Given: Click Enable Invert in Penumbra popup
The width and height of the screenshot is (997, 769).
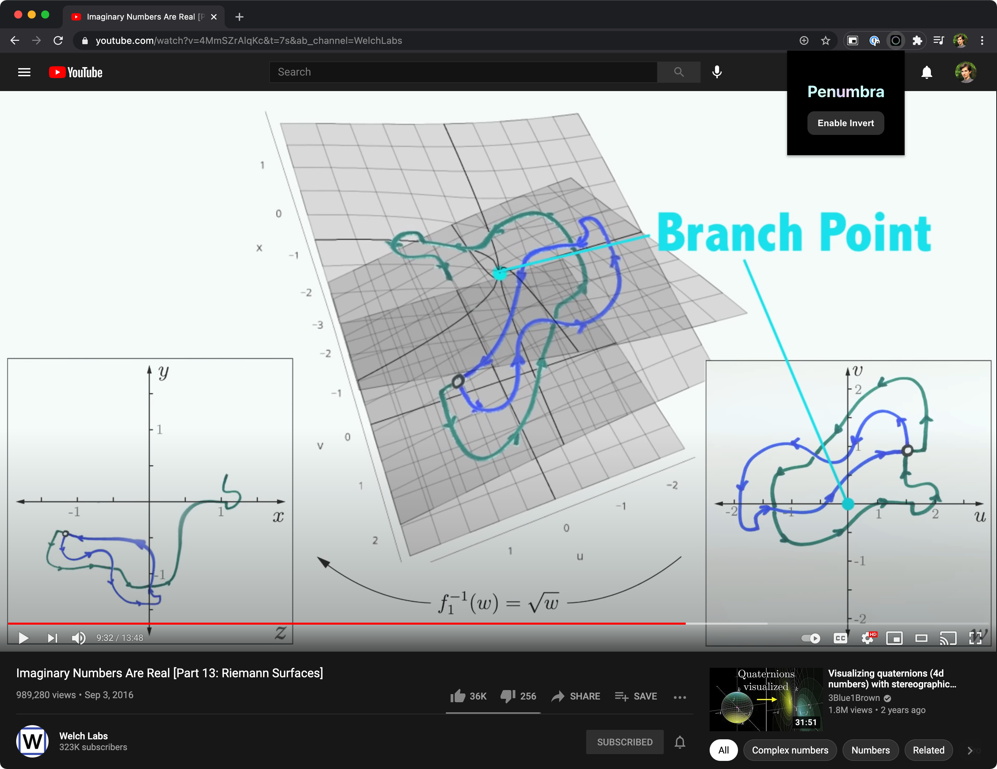Looking at the screenshot, I should pyautogui.click(x=846, y=123).
